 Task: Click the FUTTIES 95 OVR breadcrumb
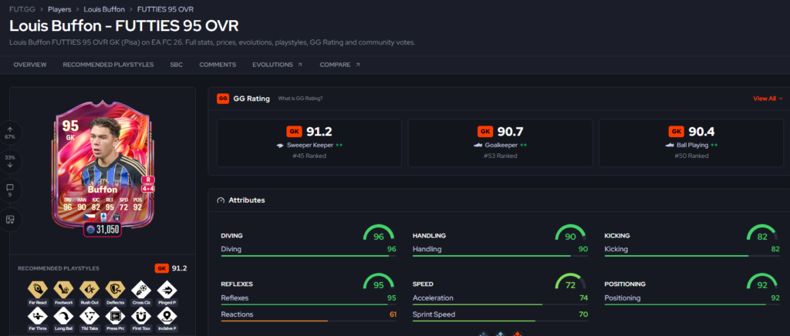pos(165,9)
